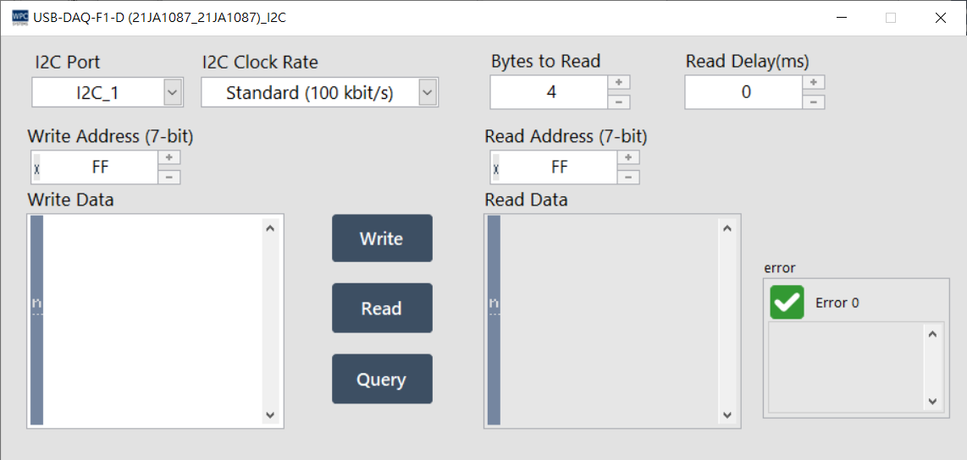Increment the Bytes to Read value
967x460 pixels.
point(619,83)
